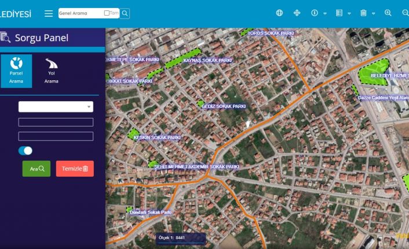The image size is (409, 249).
Task: Click the layers list icon in toolbar
Action: tap(339, 13)
